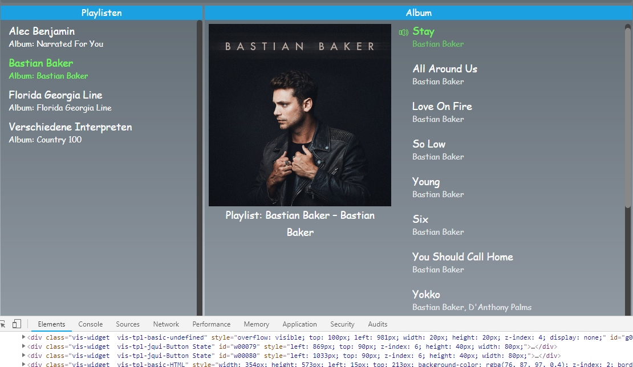The image size is (633, 367).
Task: Click 'Album: Country 100' subtitle
Action: point(45,140)
